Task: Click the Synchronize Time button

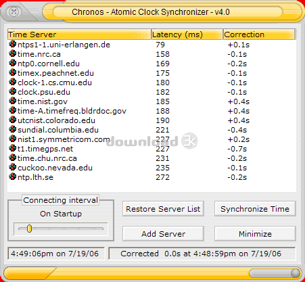Action: pos(255,209)
